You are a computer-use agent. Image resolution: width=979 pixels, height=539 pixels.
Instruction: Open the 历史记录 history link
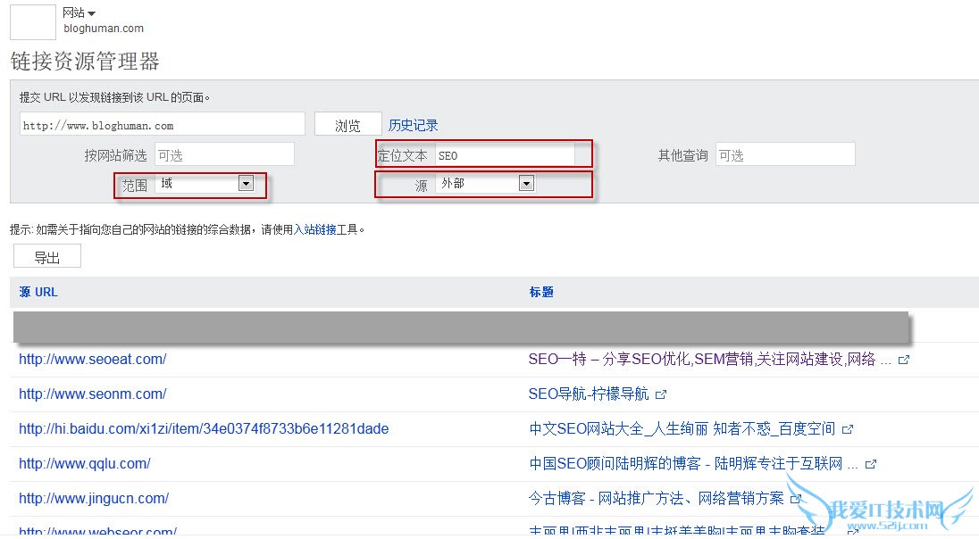(413, 125)
